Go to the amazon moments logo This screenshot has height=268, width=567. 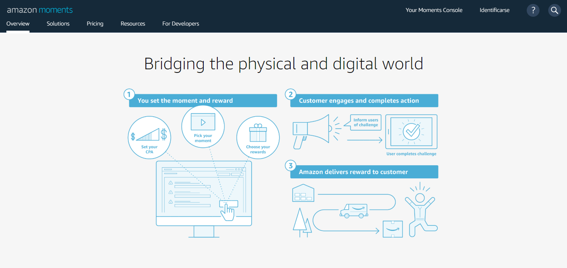coord(40,10)
